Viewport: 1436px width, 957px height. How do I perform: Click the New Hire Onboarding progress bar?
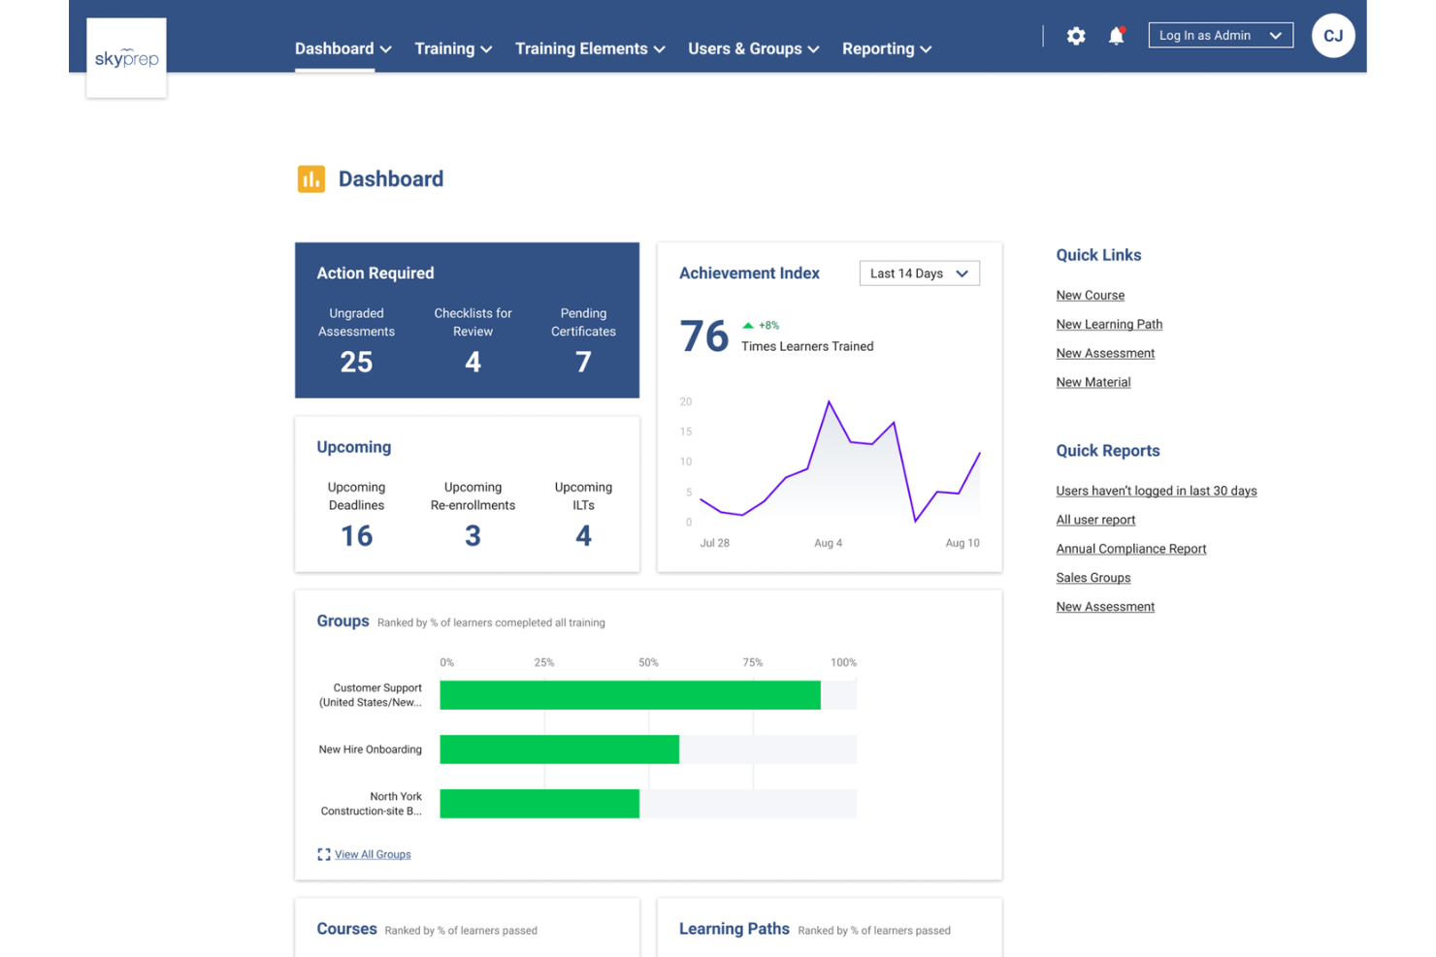click(559, 749)
